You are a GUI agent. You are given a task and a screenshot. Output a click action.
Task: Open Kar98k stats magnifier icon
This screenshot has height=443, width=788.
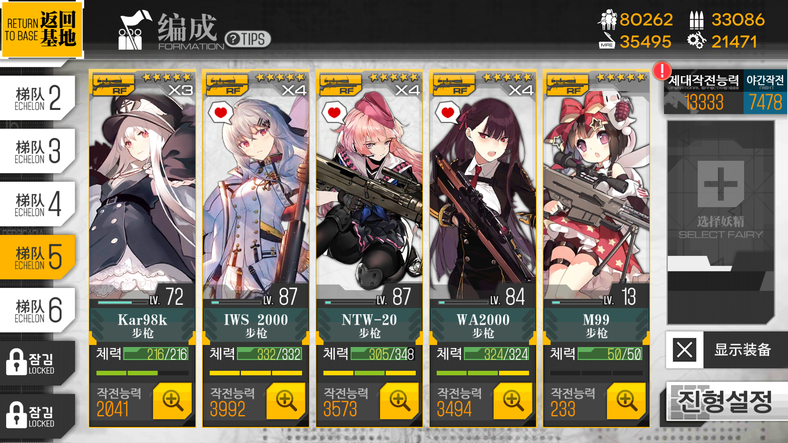(172, 401)
